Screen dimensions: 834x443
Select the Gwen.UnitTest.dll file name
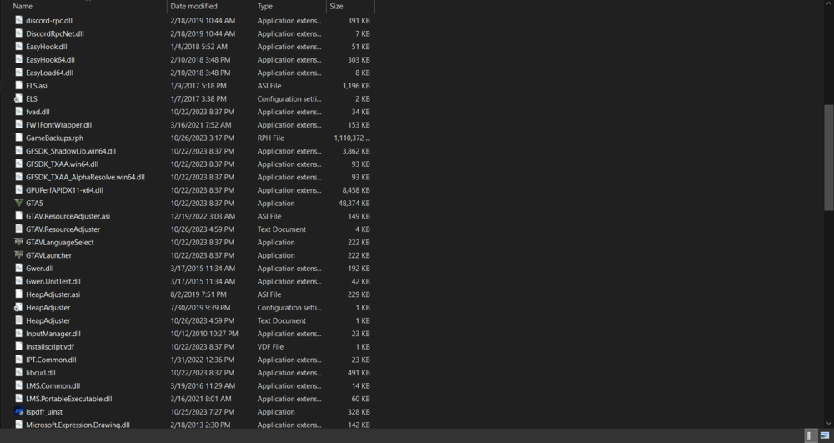point(53,281)
